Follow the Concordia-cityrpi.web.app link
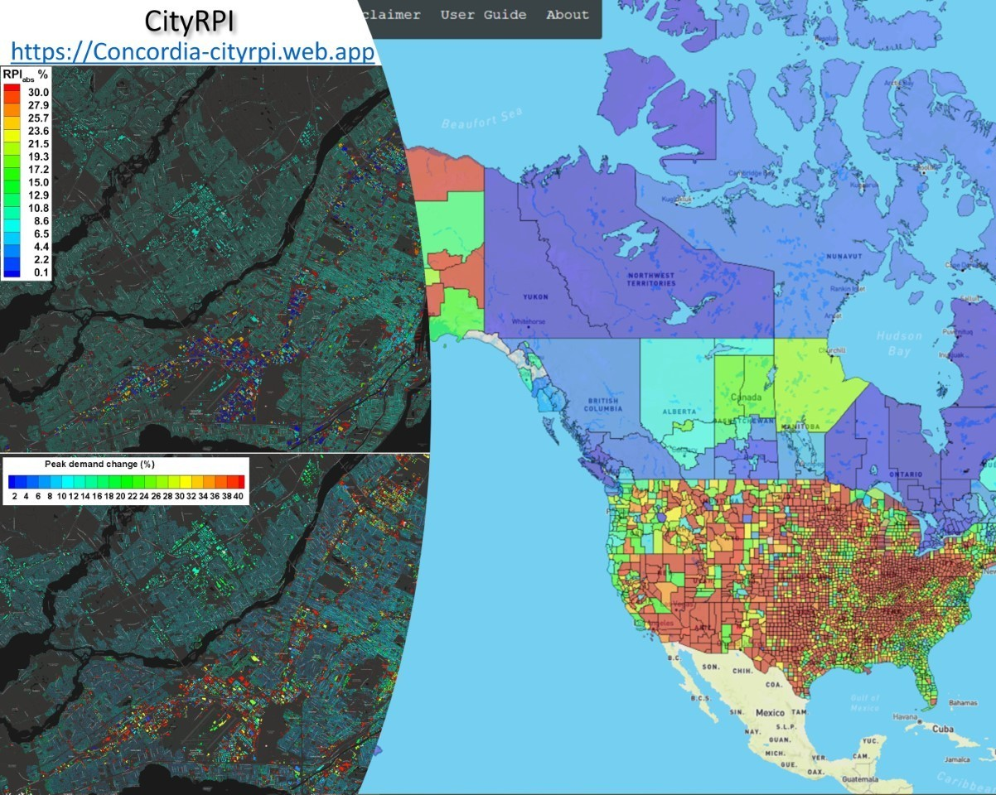 click(195, 51)
